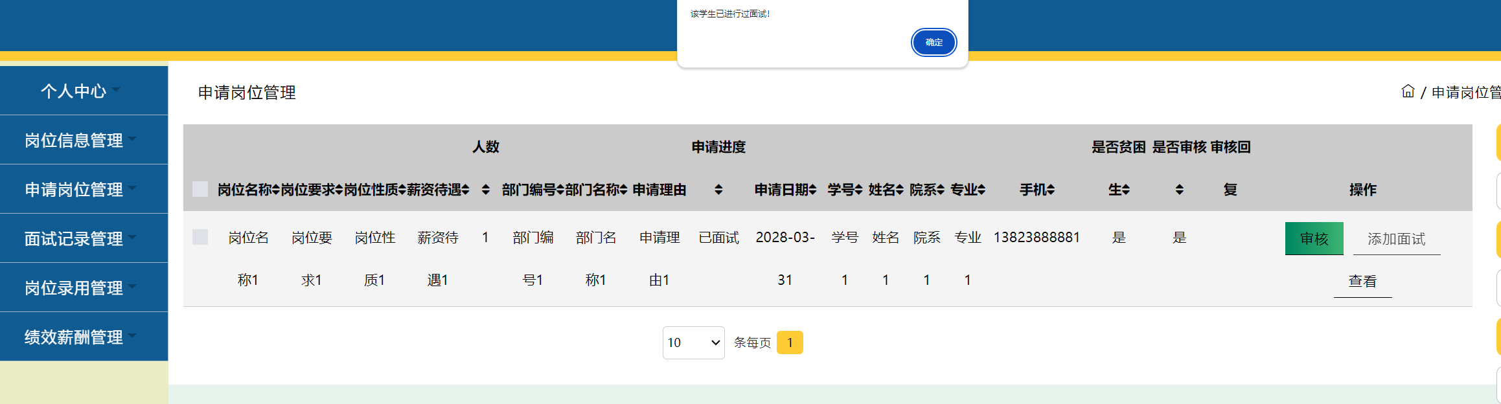Open the 岗位信息管理 sidebar menu

[x=84, y=140]
